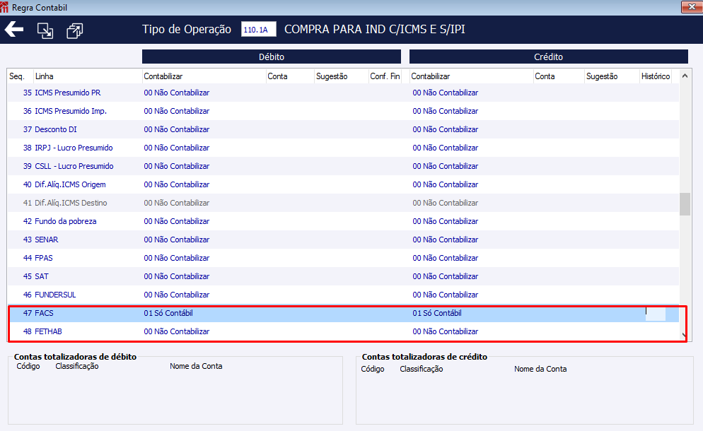703x431 pixels.
Task: Click debit Contabilizar cell for FUNDERSUL
Action: click(x=176, y=295)
